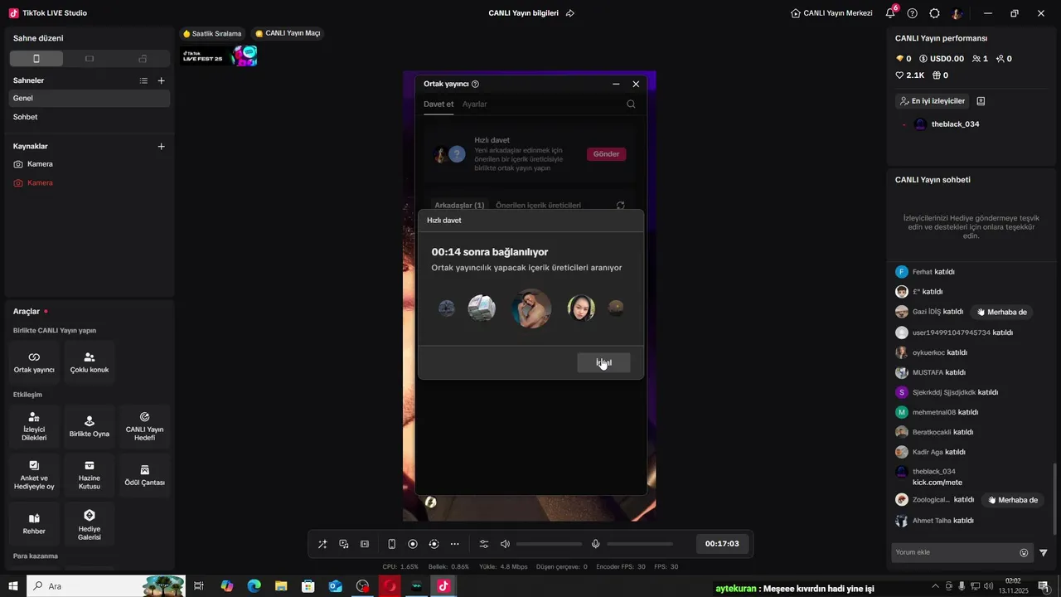Image resolution: width=1061 pixels, height=597 pixels.
Task: Select the white Kamera source
Action: coord(90,164)
